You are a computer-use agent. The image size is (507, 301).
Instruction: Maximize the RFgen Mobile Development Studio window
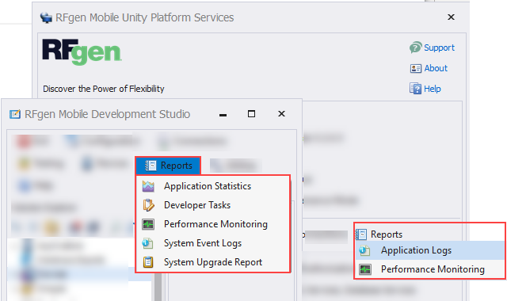[x=251, y=114]
